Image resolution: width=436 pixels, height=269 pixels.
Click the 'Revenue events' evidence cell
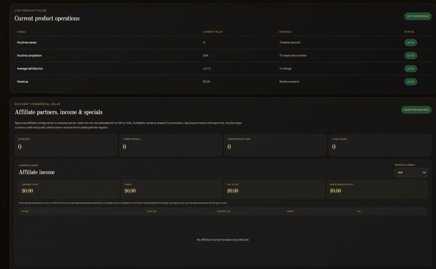click(289, 82)
